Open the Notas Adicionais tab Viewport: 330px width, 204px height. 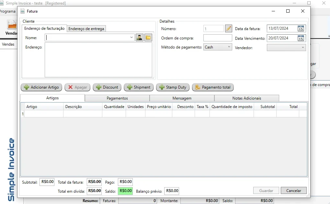click(247, 98)
